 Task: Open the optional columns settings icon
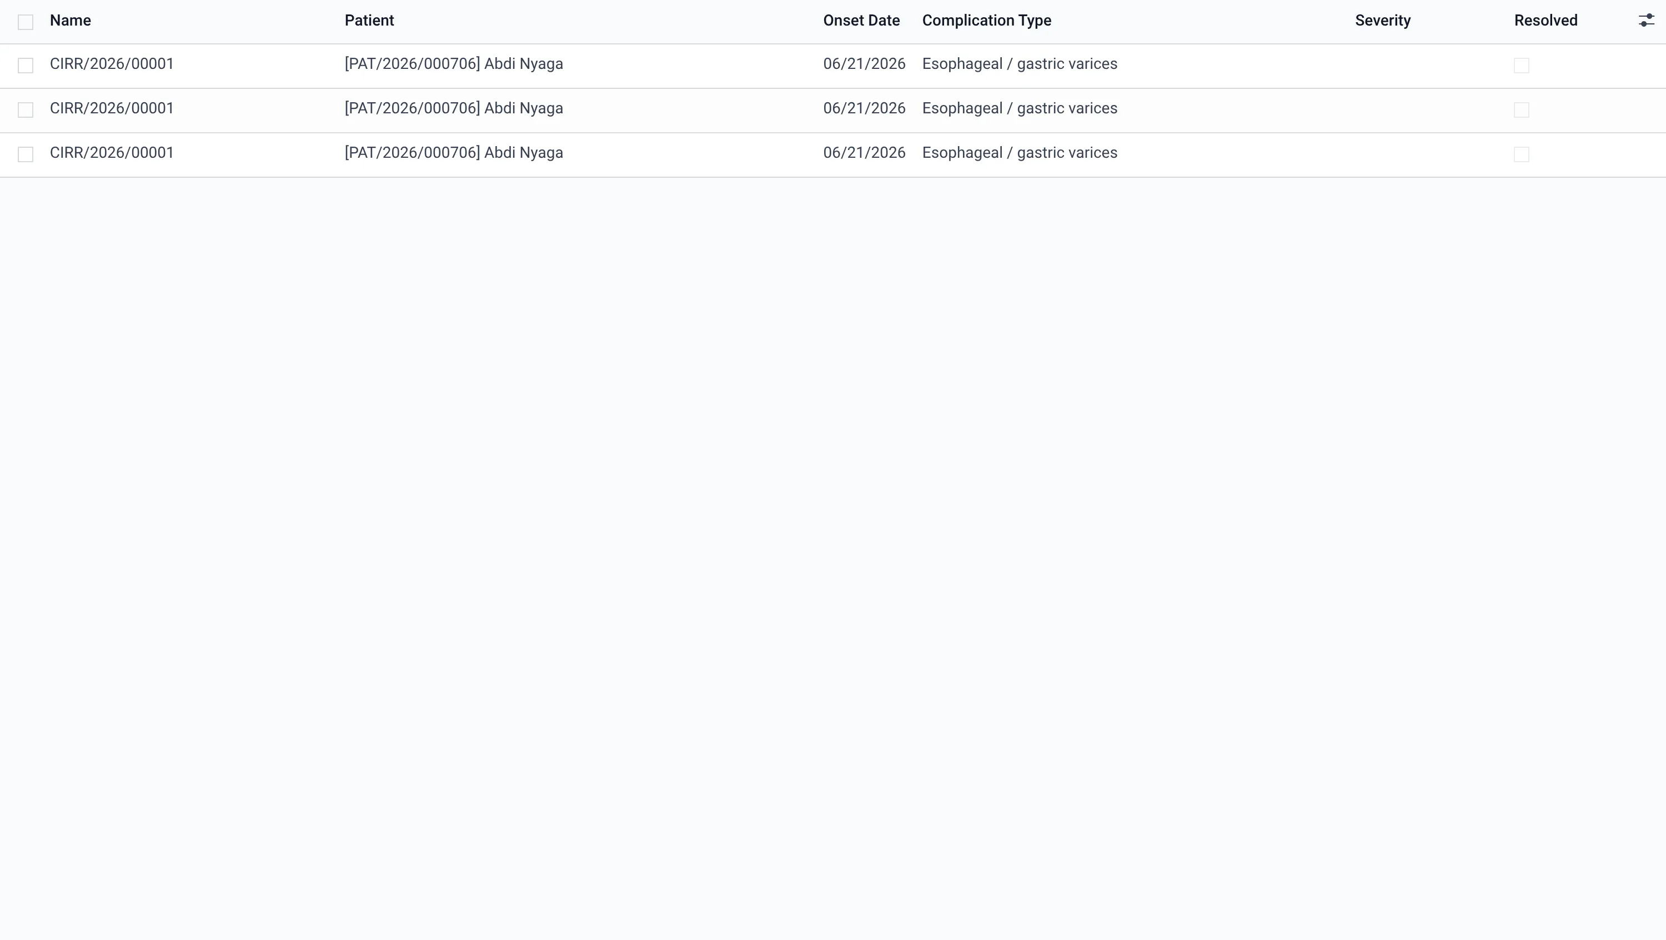point(1646,21)
